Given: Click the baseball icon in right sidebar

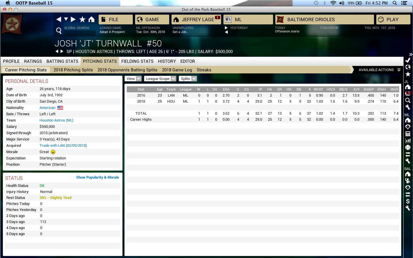Looking at the screenshot, I should tap(408, 147).
